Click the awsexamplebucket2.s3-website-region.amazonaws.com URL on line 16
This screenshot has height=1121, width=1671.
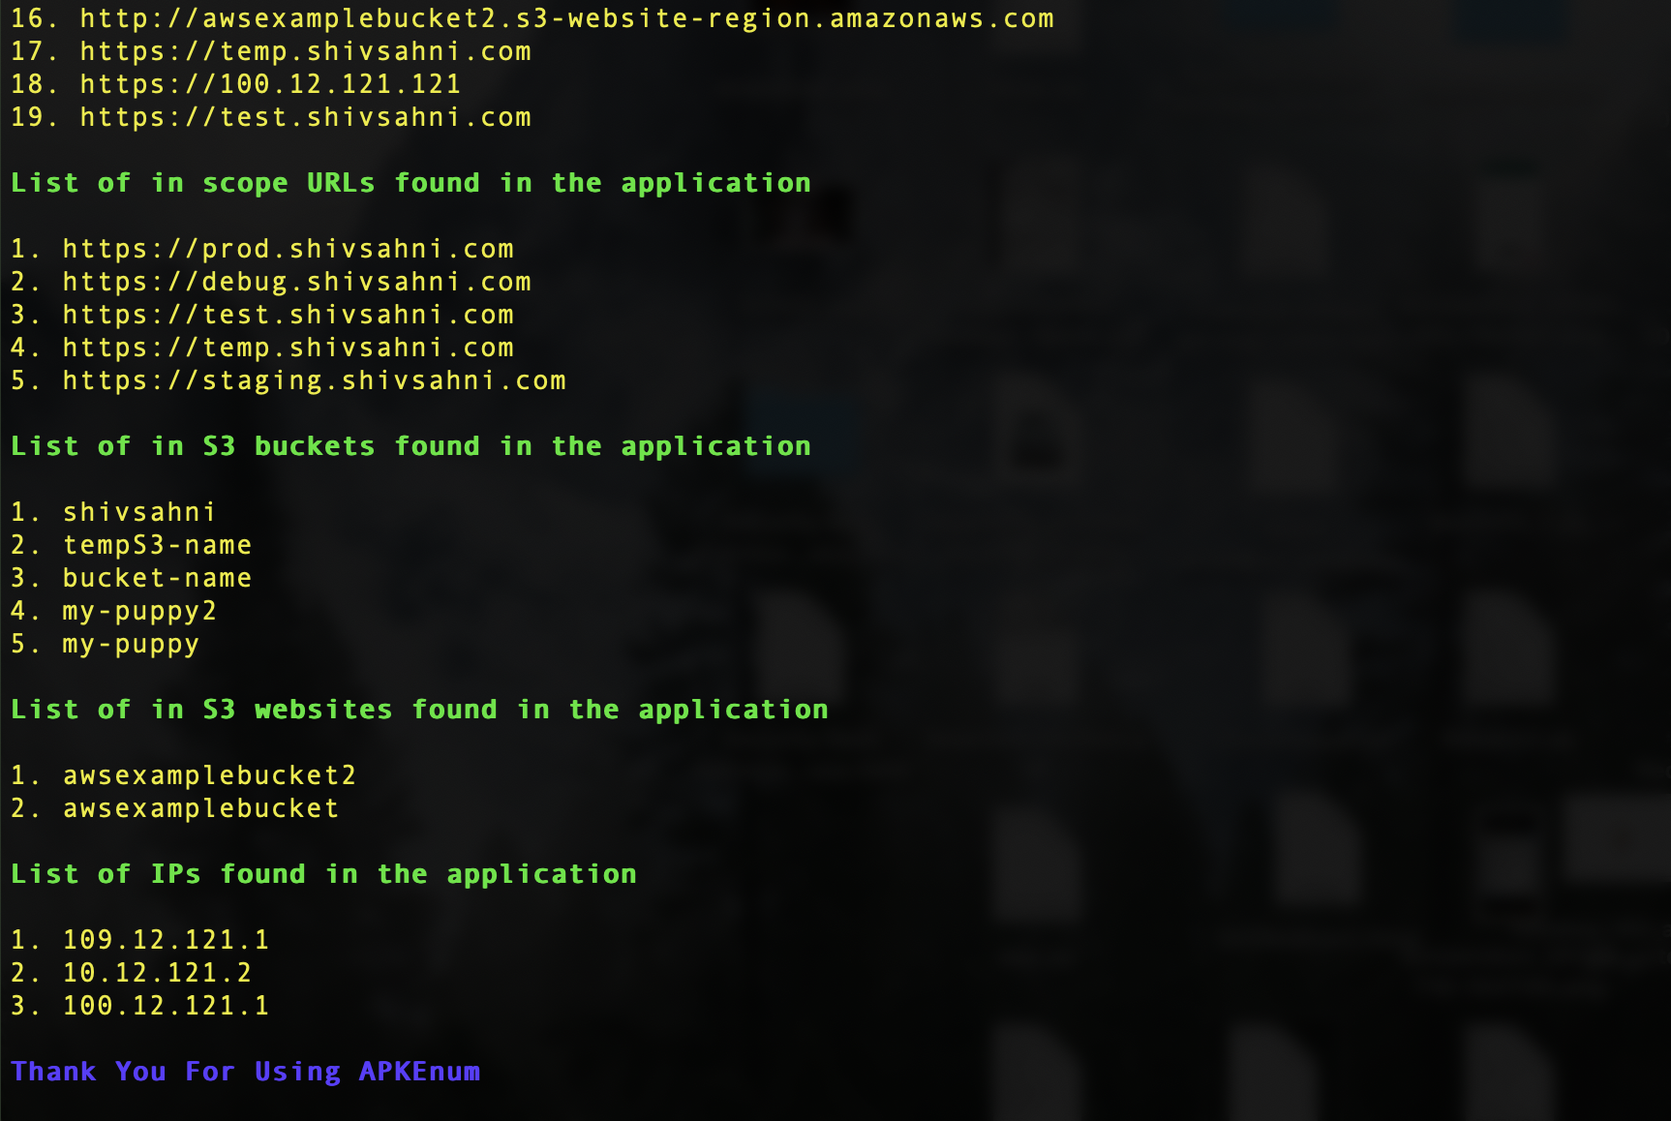point(566,19)
